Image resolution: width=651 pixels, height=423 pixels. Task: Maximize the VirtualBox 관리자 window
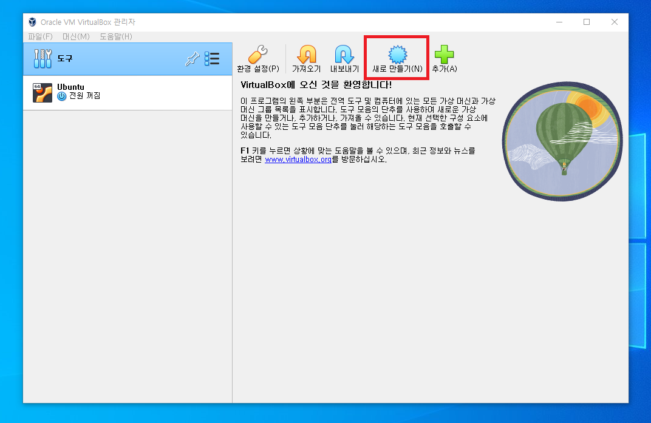(587, 22)
